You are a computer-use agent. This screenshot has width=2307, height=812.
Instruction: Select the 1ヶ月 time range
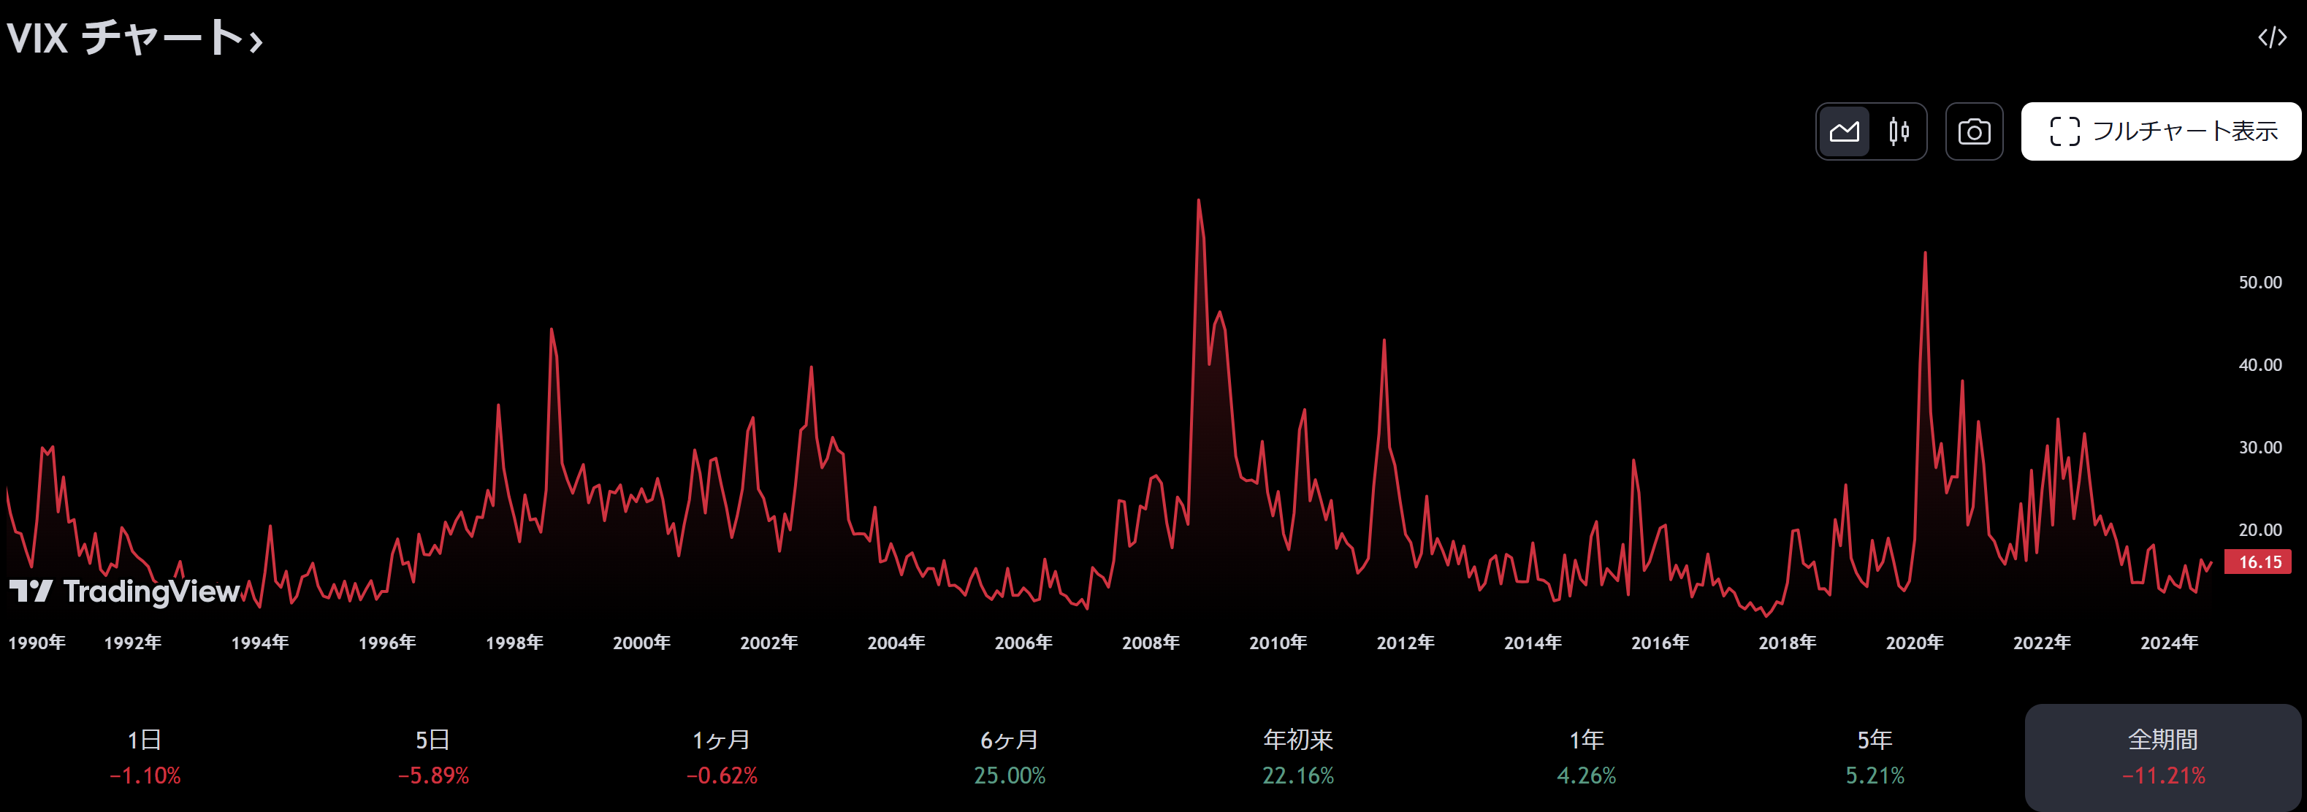pos(721,757)
